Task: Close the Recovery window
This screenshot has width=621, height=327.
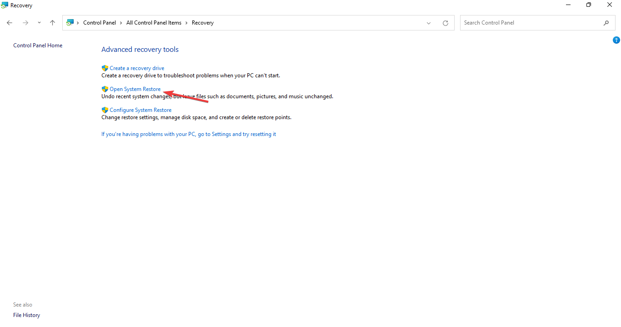Action: 610,5
